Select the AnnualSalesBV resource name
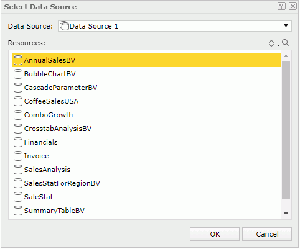300x249 pixels. [x=50, y=60]
